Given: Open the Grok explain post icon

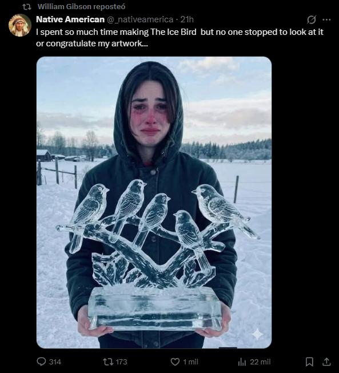Looking at the screenshot, I should (312, 19).
